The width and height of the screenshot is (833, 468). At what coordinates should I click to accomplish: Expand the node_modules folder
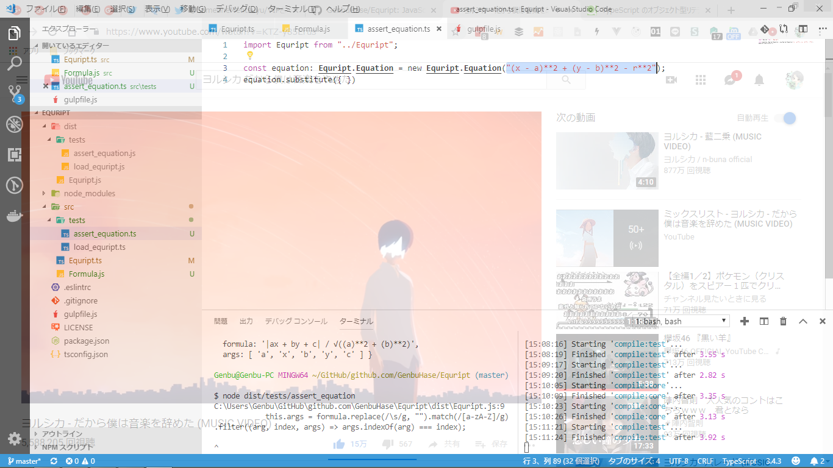pyautogui.click(x=89, y=193)
